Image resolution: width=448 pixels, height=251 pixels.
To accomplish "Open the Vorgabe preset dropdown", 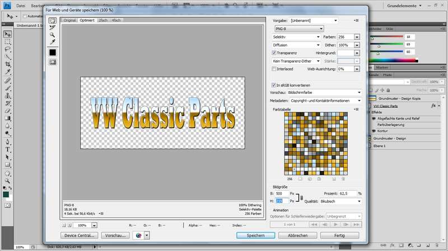I will point(314,21).
